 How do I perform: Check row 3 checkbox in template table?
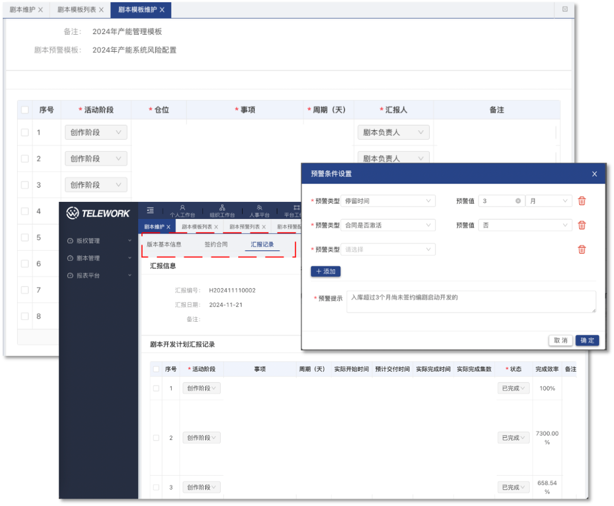(x=25, y=185)
